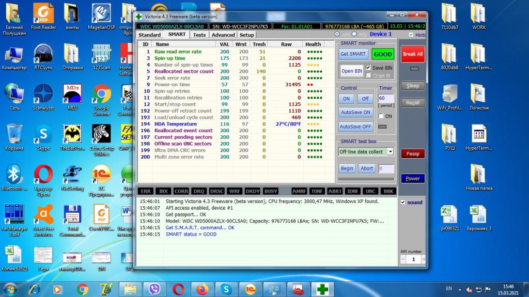The width and height of the screenshot is (529, 297).
Task: Click the Power button
Action: [413, 179]
